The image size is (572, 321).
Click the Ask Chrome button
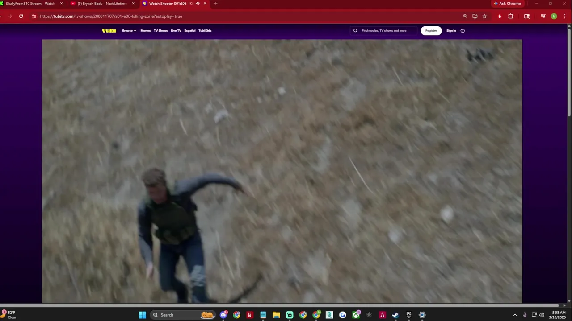point(507,4)
